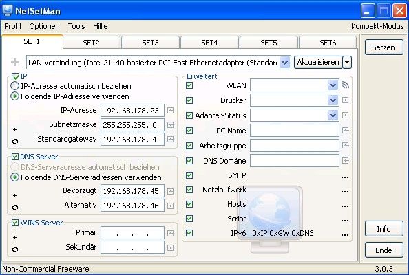The image size is (409, 275).
Task: Click the Primär WINS input field
Action: coord(132,233)
